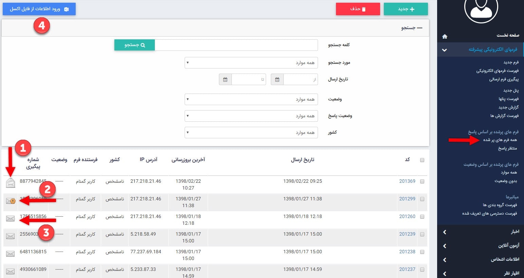Open the end date calendar picker icon
This screenshot has width=524, height=278.
[225, 80]
